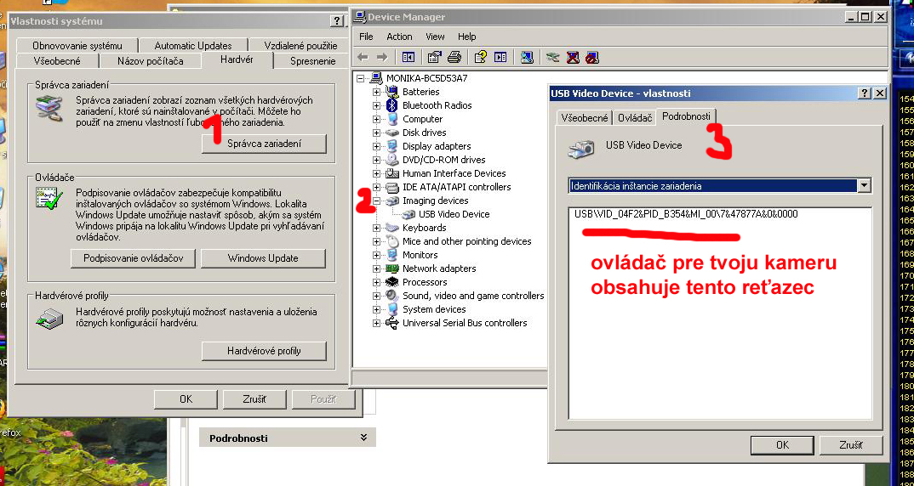Image resolution: width=914 pixels, height=486 pixels.
Task: Open Automatic Updates tab
Action: click(193, 45)
